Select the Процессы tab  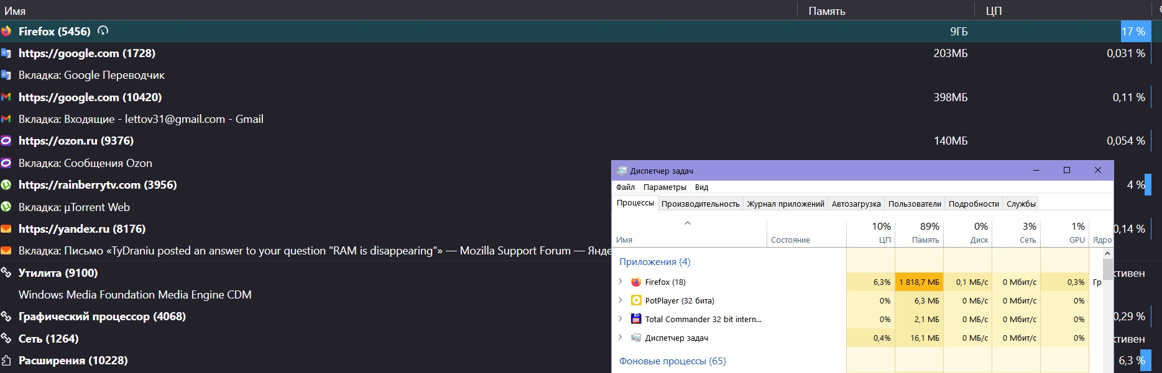635,203
